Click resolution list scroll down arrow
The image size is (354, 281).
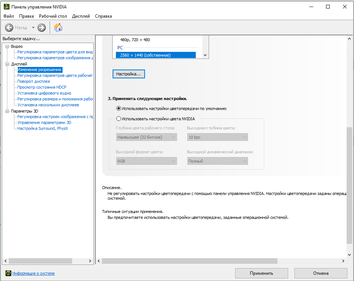[x=205, y=55]
